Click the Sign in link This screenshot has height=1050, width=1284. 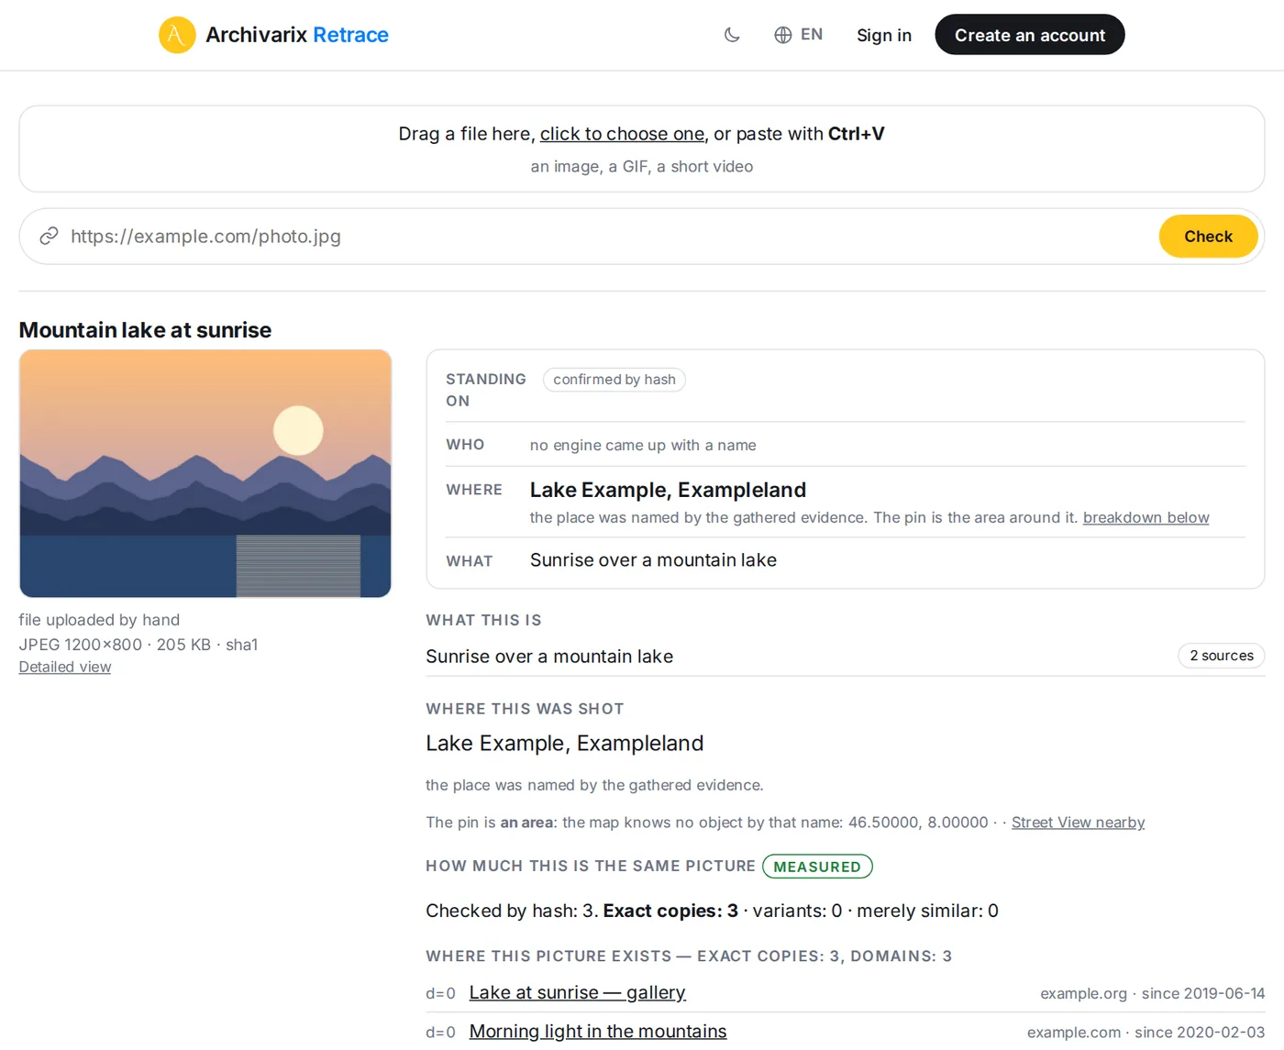point(884,35)
